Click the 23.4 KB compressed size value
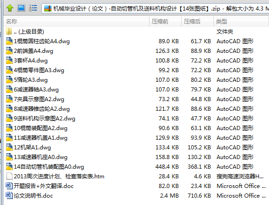The image size is (269, 205). (201, 186)
